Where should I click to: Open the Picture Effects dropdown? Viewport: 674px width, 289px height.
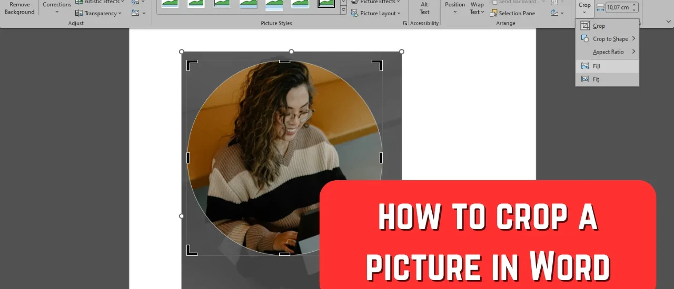(x=376, y=2)
